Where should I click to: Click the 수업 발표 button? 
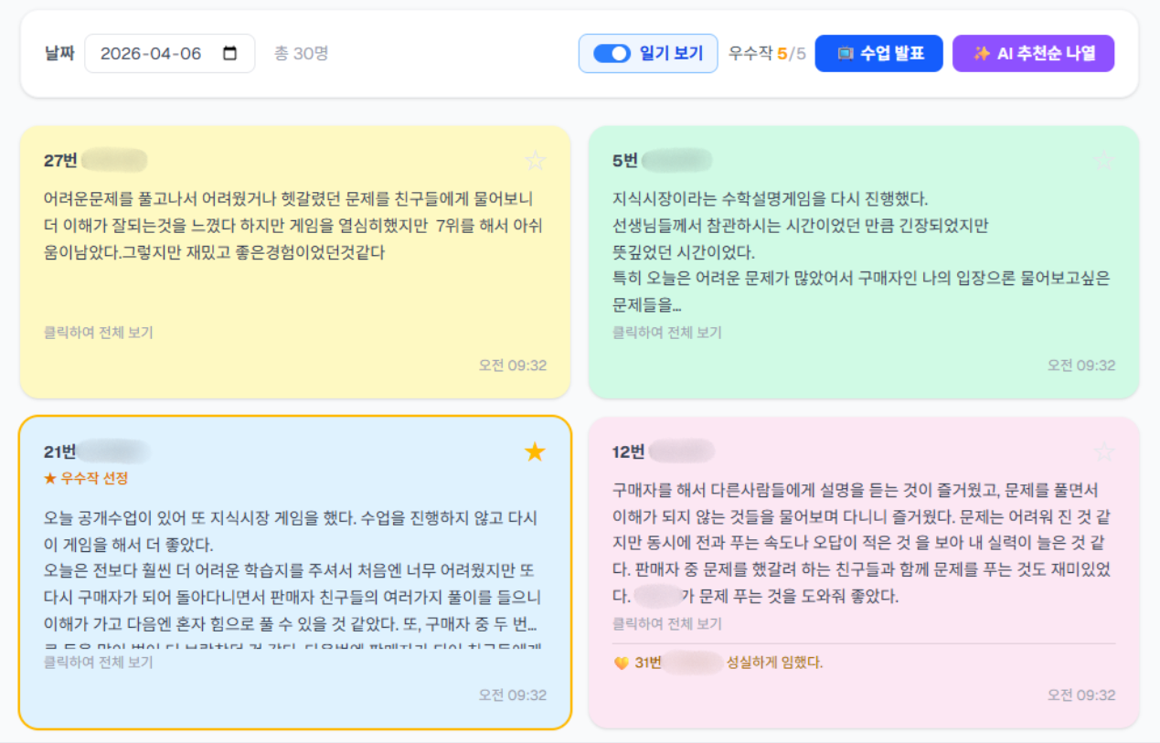coord(878,53)
